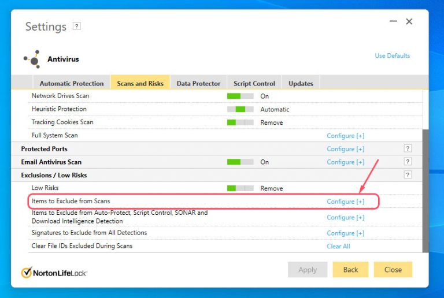Click the Apply button
The width and height of the screenshot is (444, 298).
click(x=308, y=270)
